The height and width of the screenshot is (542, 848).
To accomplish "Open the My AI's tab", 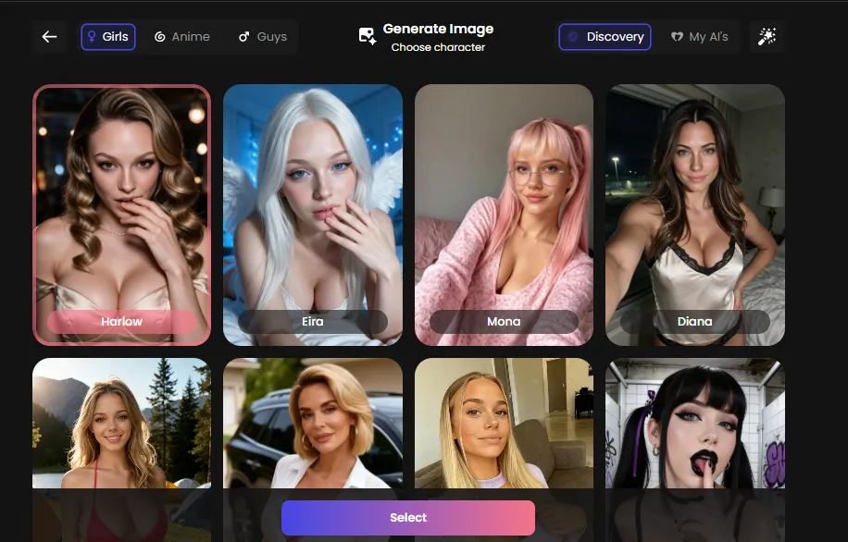I will coord(699,37).
